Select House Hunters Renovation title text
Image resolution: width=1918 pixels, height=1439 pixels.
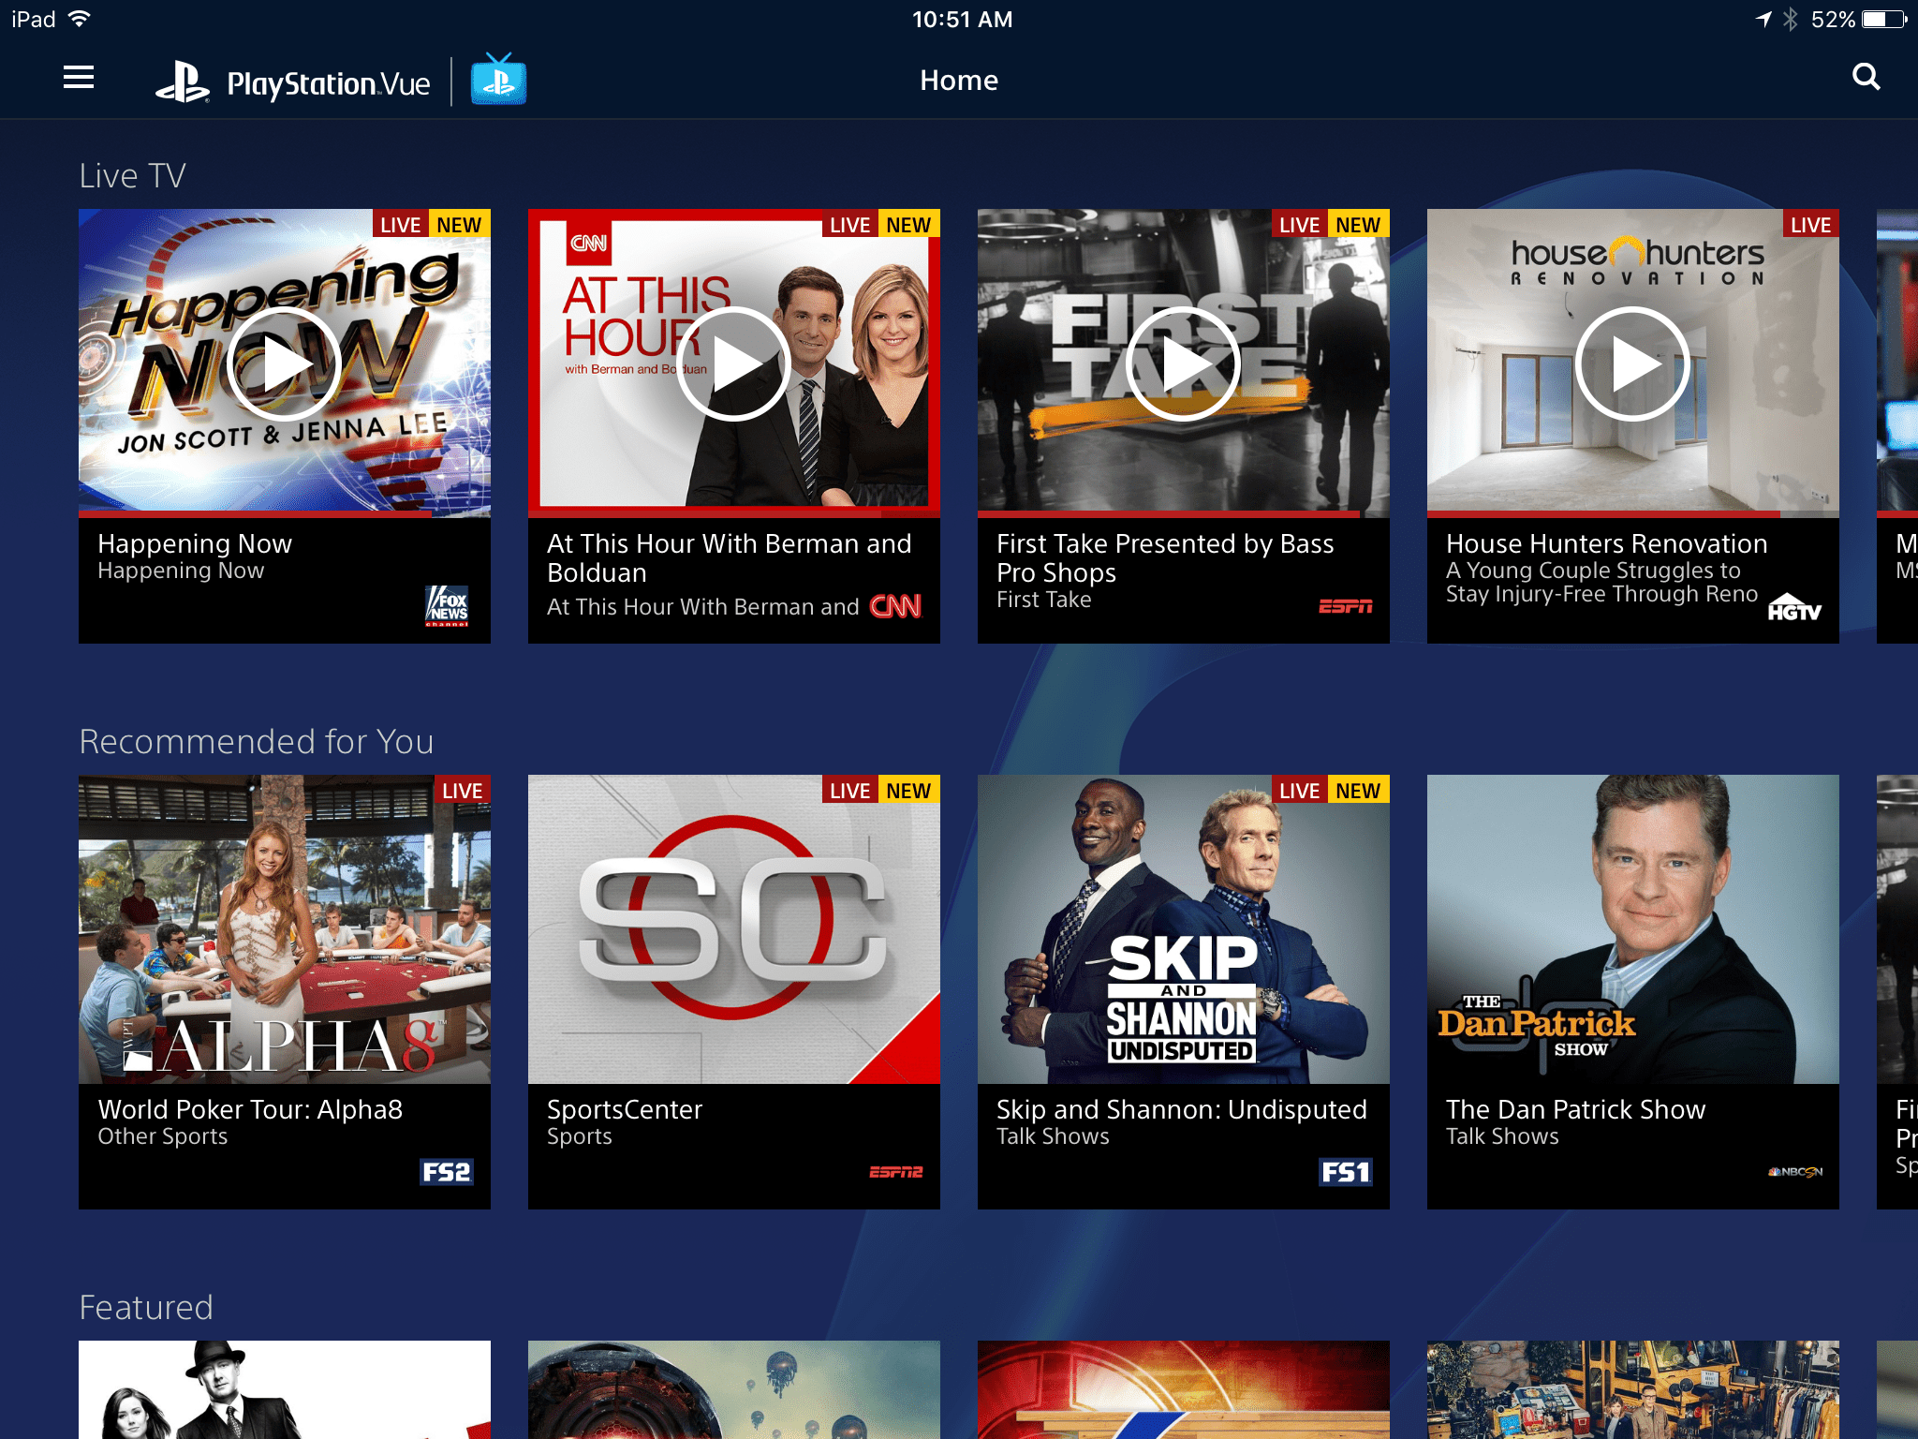[x=1606, y=543]
